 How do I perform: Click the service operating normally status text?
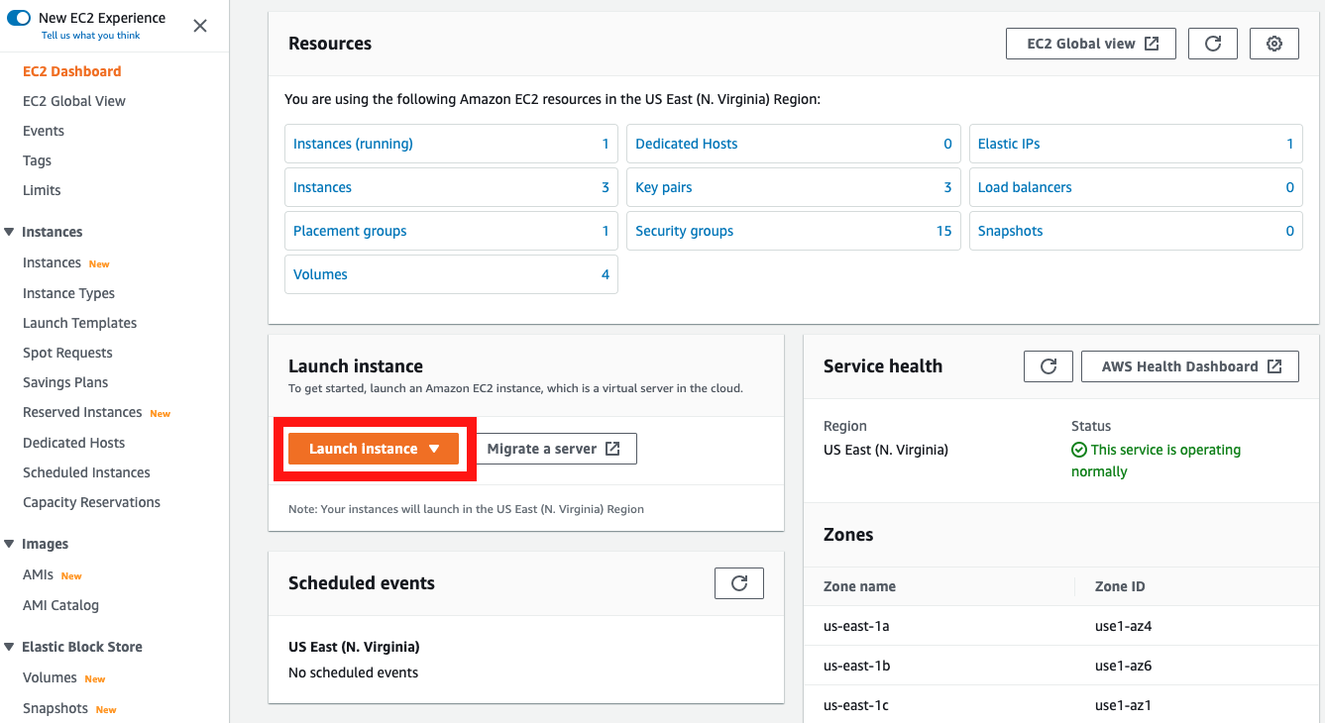pyautogui.click(x=1156, y=461)
